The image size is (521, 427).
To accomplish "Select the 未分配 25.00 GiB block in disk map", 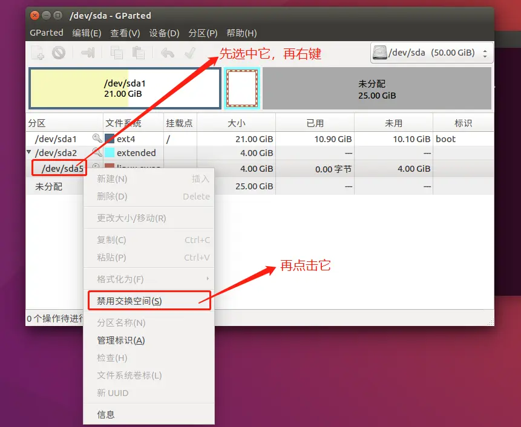I will point(377,88).
